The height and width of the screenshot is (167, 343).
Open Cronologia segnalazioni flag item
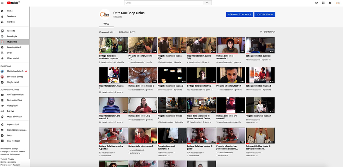tap(14, 130)
